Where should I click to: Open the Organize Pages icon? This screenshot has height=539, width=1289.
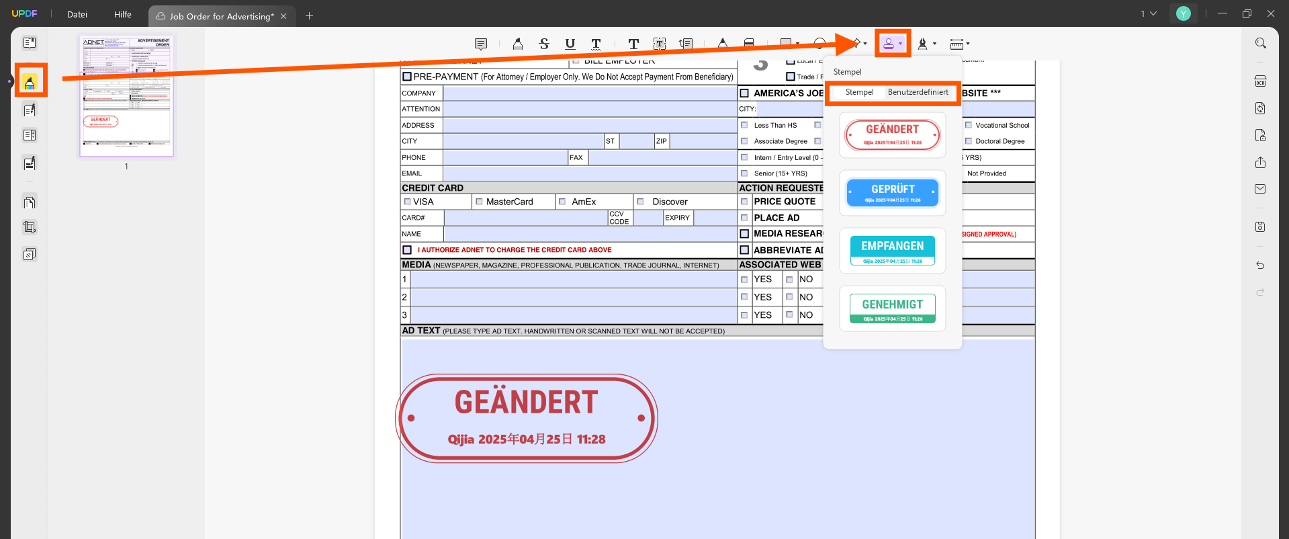pos(30,202)
